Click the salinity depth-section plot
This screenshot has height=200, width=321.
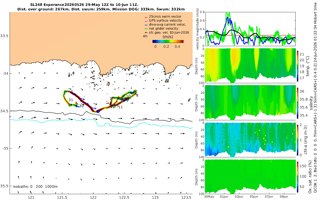(250, 103)
